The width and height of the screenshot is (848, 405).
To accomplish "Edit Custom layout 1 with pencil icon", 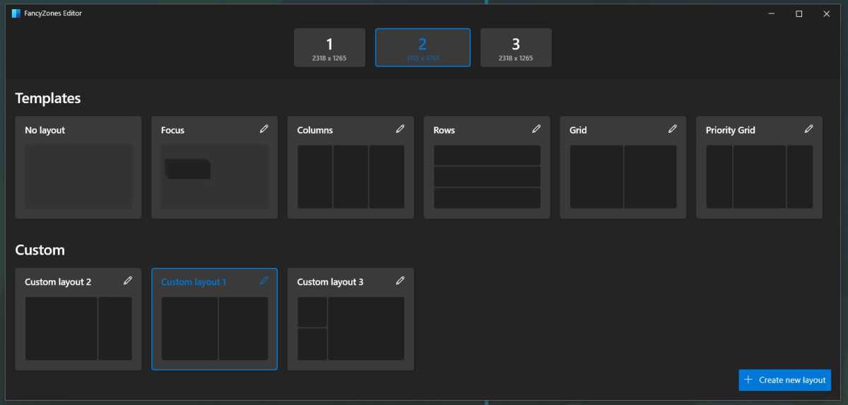I will (264, 281).
